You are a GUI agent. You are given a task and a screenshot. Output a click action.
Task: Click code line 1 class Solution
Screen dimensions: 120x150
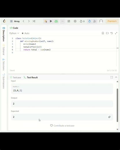pos(29,38)
